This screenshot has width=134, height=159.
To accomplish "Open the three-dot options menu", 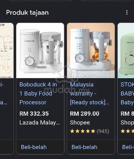I will tap(127, 12).
